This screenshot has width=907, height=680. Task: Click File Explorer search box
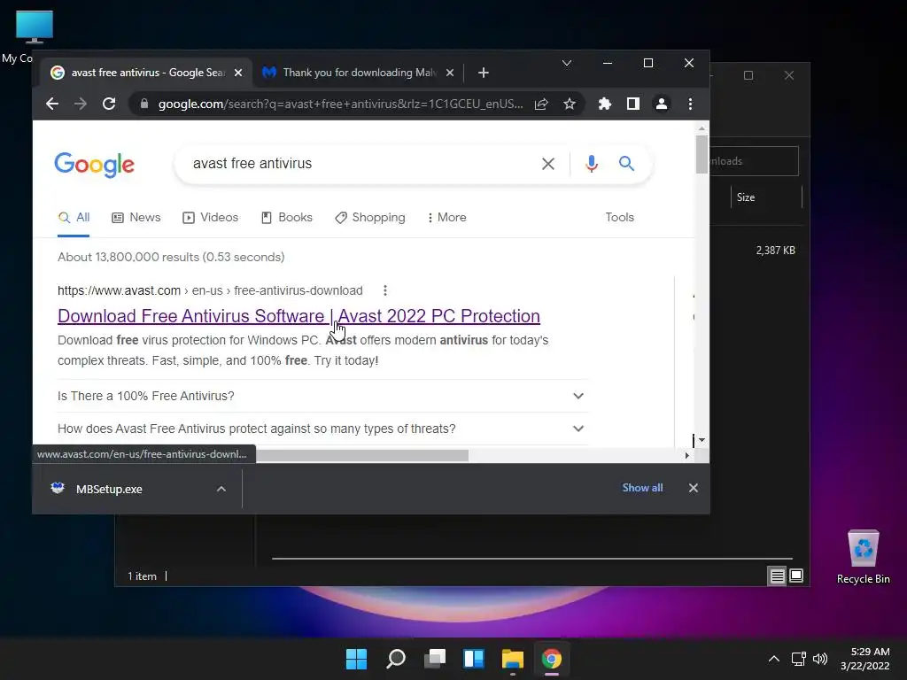click(x=754, y=161)
